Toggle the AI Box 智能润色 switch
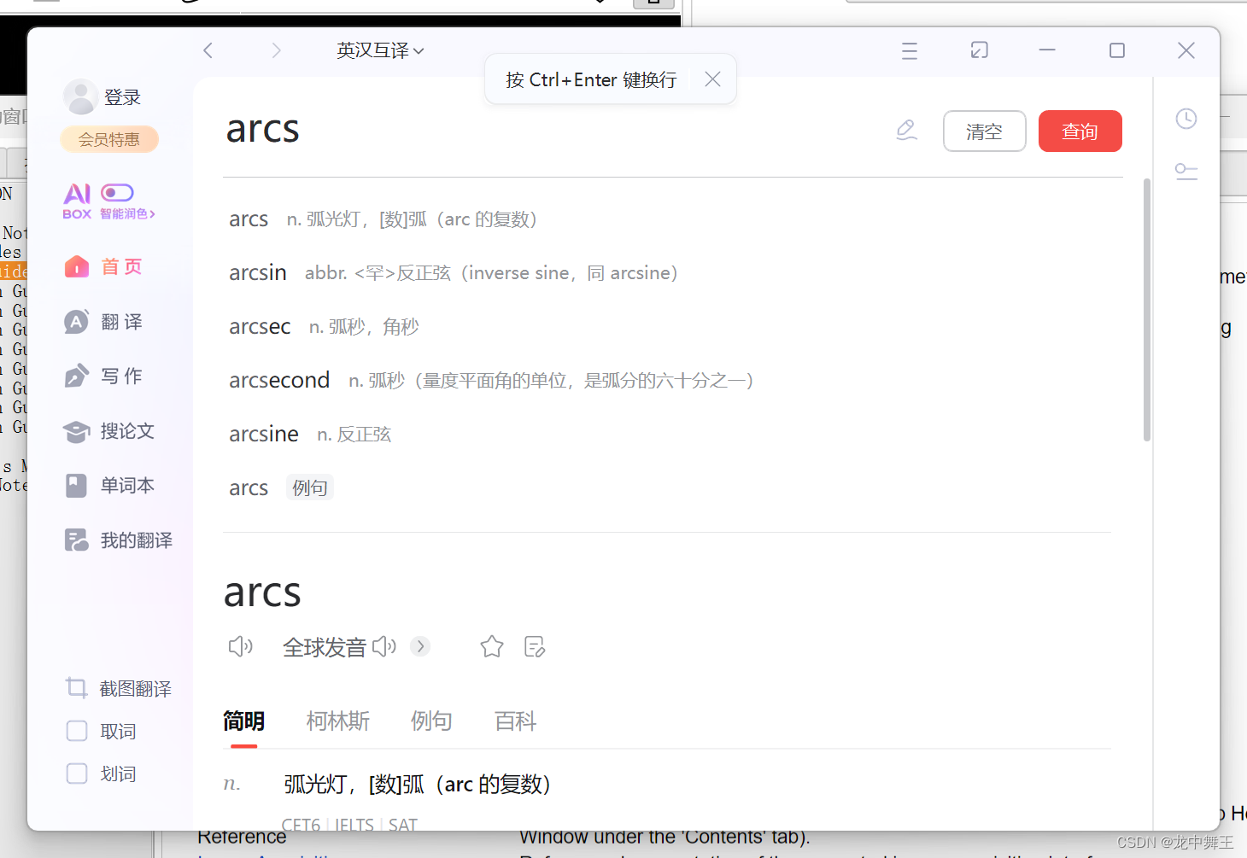 (117, 193)
